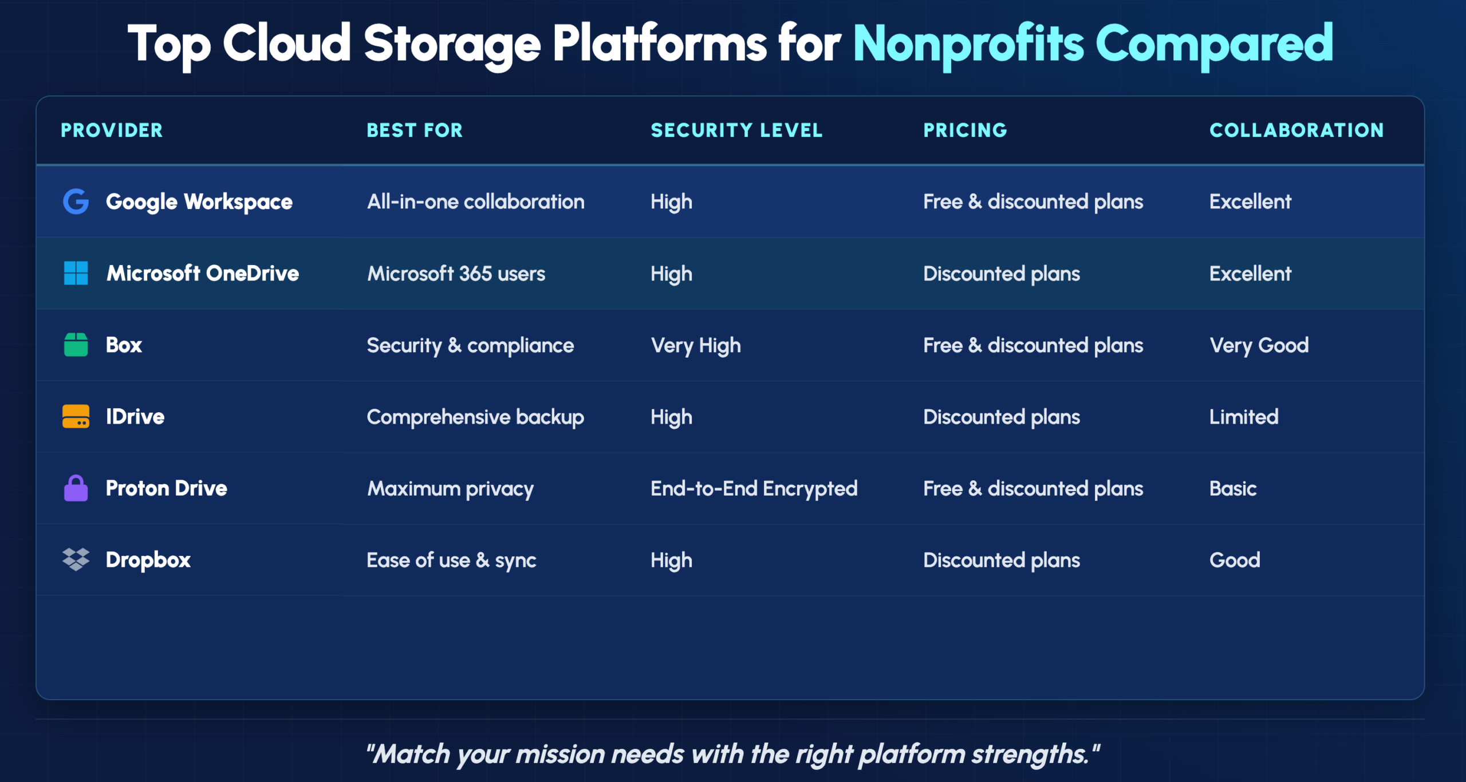
Task: Click the Dropbox logo icon
Action: click(x=76, y=560)
